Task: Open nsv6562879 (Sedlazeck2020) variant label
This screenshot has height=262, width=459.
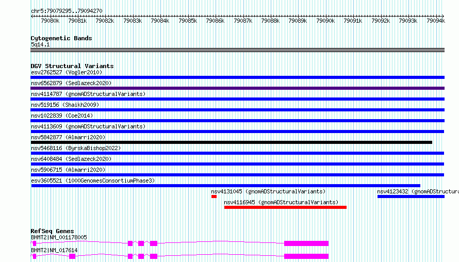Action: pos(71,83)
